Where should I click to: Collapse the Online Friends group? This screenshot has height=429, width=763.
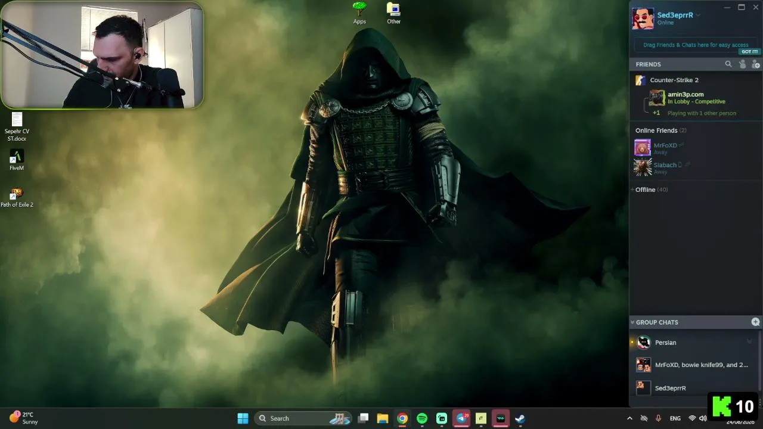click(x=660, y=130)
